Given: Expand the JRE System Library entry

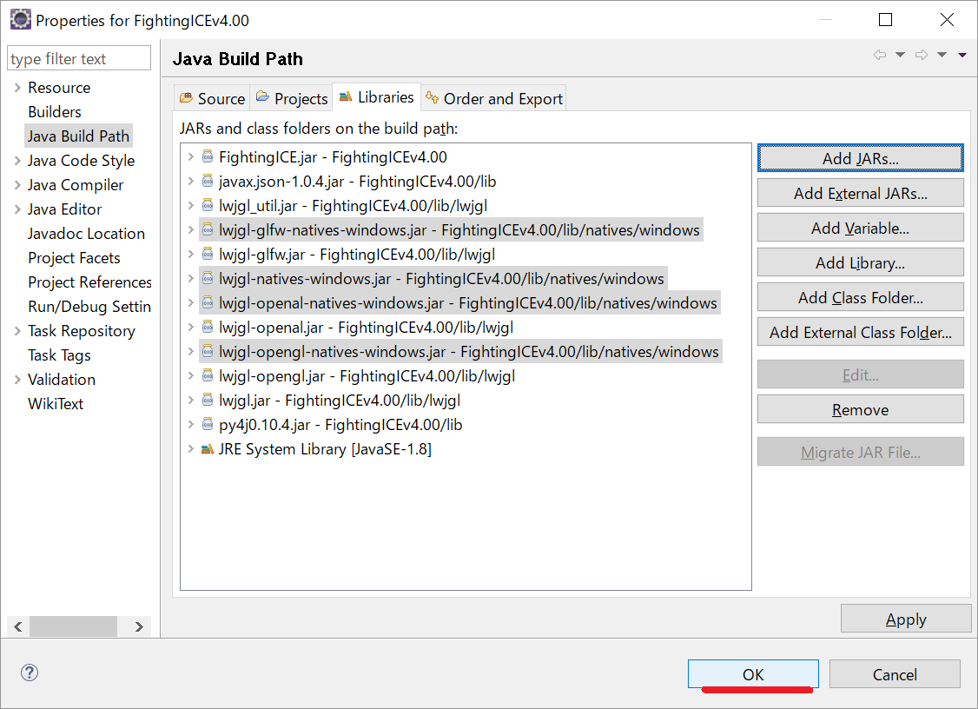Looking at the screenshot, I should click(190, 449).
